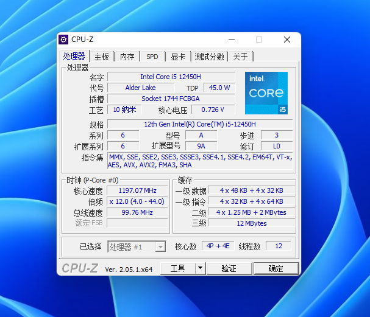Click the 0.726 V core voltage value
This screenshot has height=317, width=370.
click(x=213, y=110)
